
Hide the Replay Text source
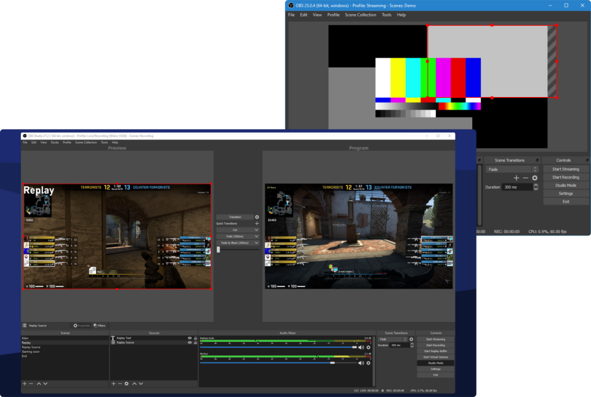pyautogui.click(x=190, y=338)
